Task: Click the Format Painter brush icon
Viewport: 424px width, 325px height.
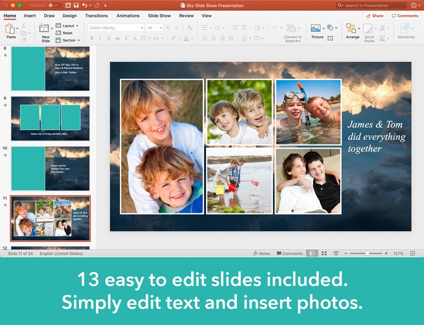Action: tap(24, 39)
